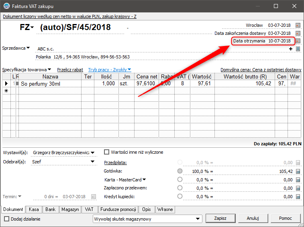Expand the Wywołaj skutek magazynowy dropdown
This screenshot has width=304, height=227.
[197, 219]
